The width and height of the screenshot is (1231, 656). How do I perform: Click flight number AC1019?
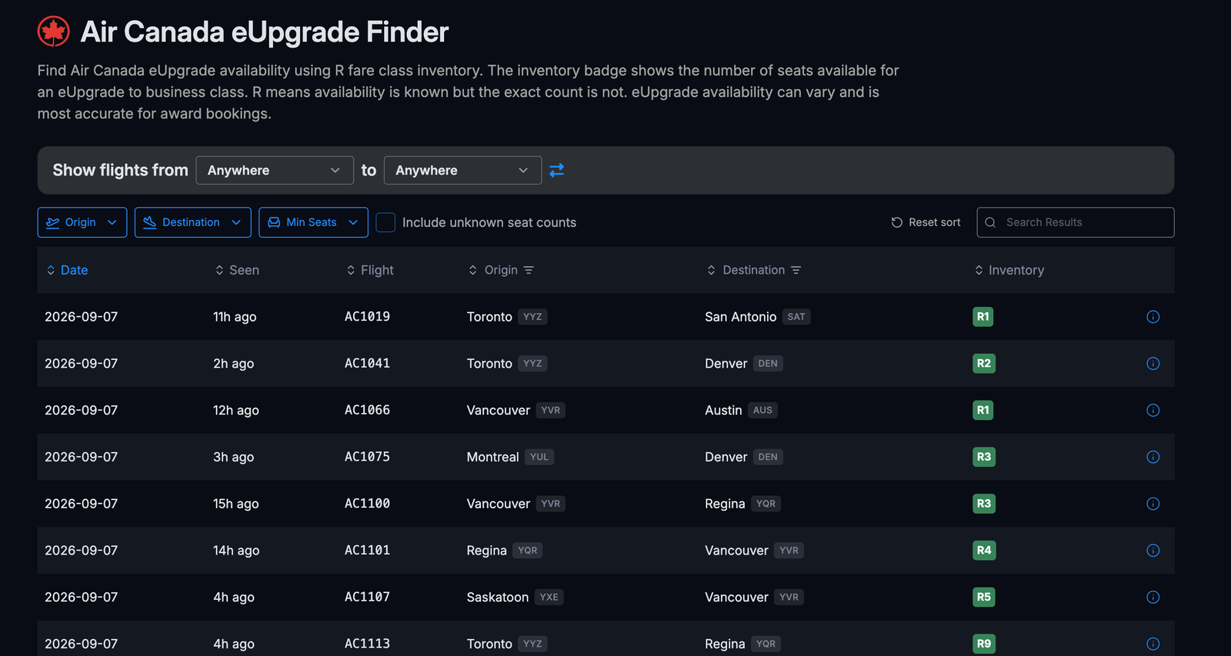[367, 317]
